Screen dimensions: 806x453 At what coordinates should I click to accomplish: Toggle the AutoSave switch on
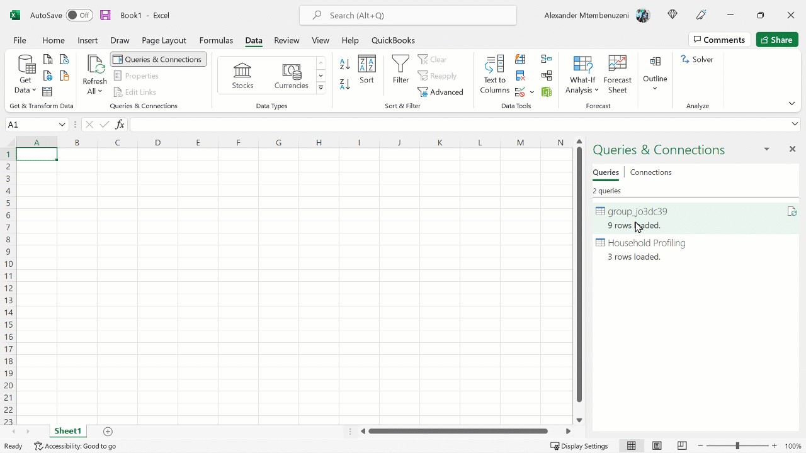coord(79,15)
